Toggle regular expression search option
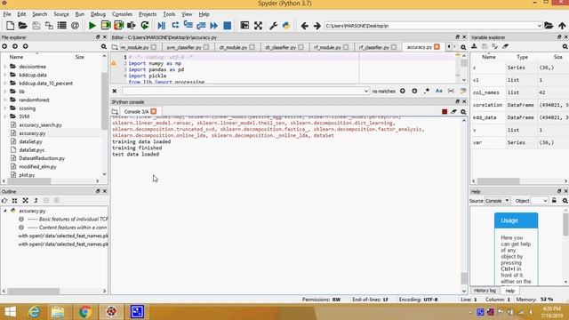569x320 pixels. point(427,91)
